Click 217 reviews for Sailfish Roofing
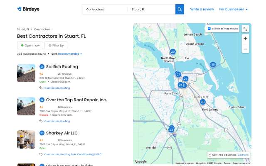Screen dimensions: 266x166 tap(65, 74)
